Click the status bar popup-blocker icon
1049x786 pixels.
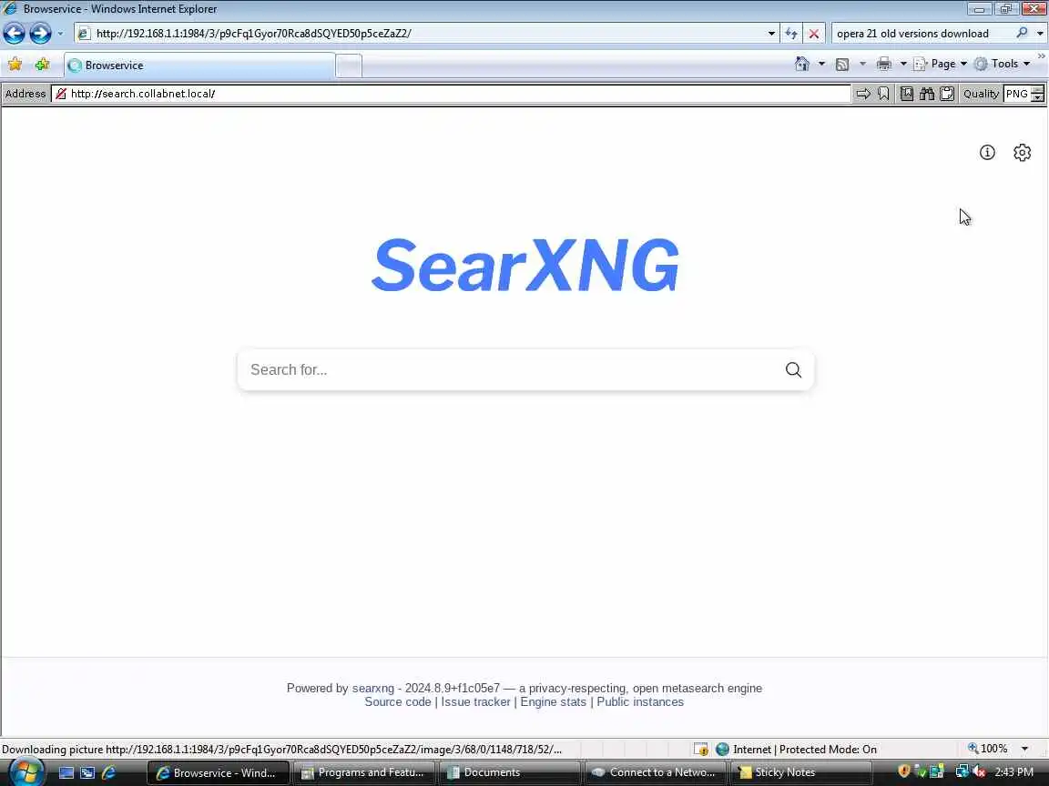(x=700, y=750)
